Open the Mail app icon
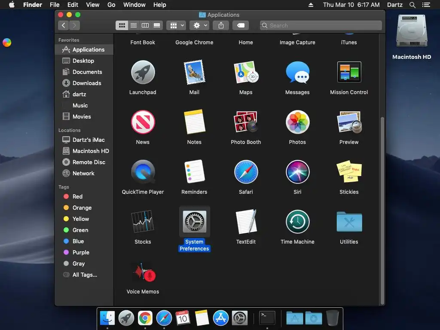Screen dimensions: 440x330 (194, 72)
